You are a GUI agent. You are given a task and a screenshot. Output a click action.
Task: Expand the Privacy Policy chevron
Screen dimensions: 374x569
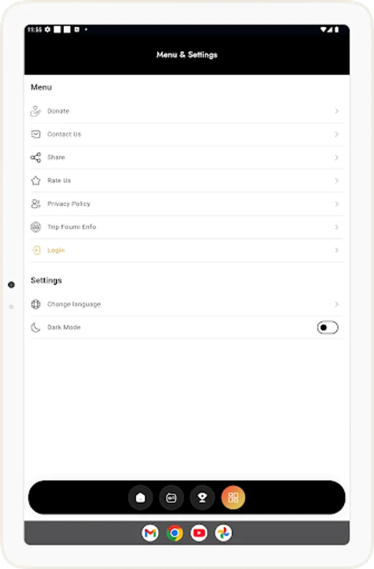pyautogui.click(x=337, y=204)
